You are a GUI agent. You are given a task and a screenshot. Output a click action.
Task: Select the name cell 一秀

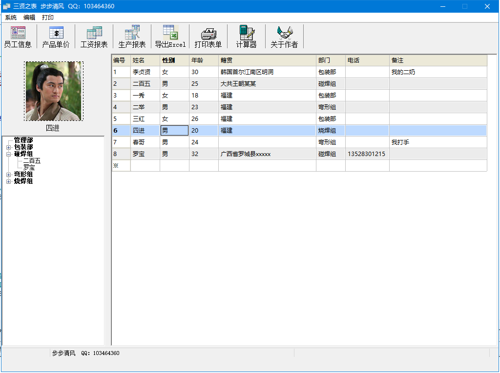(145, 96)
